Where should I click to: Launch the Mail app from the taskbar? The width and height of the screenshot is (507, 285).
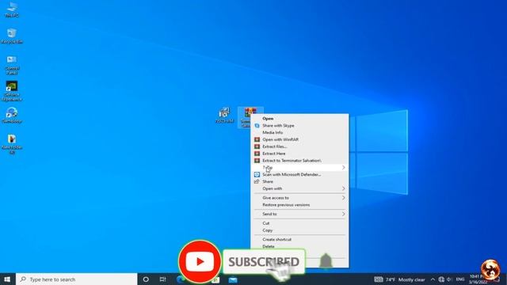click(x=233, y=279)
